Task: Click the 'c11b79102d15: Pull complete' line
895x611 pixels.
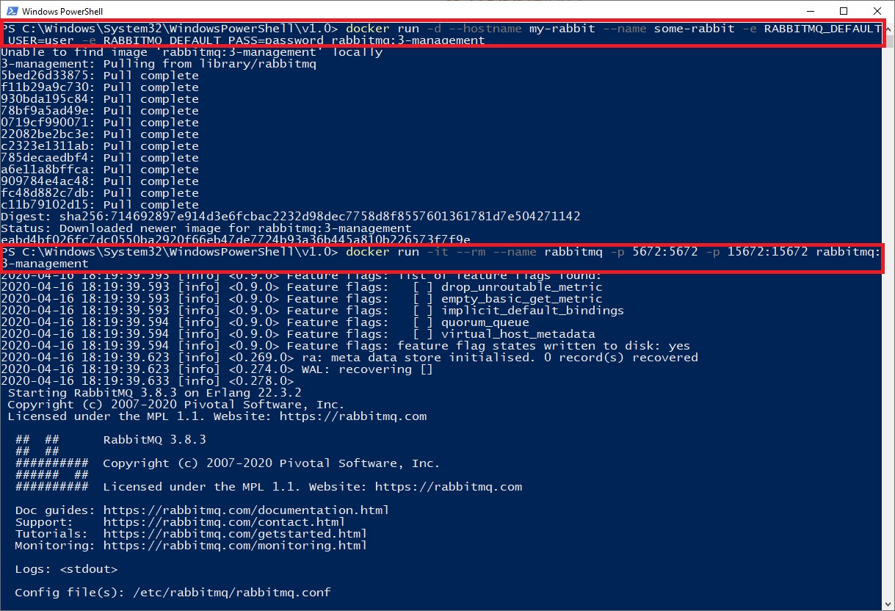Action: (100, 205)
